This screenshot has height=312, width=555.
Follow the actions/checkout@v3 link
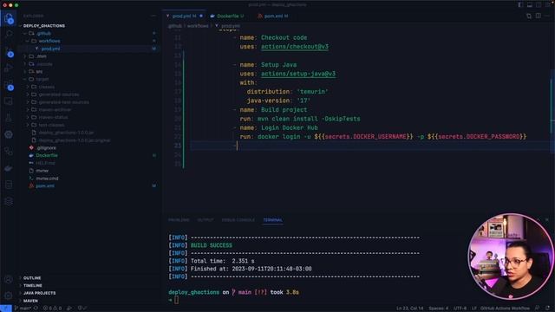tap(295, 47)
